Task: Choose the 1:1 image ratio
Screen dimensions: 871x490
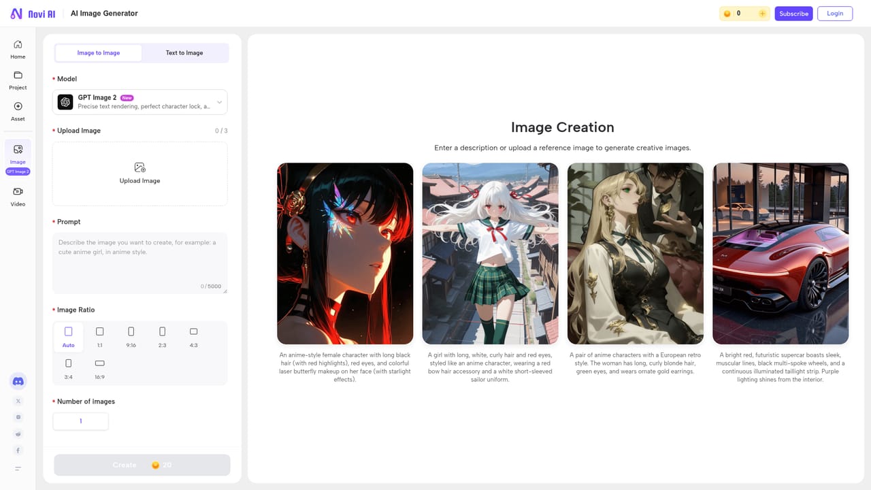Action: pyautogui.click(x=99, y=337)
